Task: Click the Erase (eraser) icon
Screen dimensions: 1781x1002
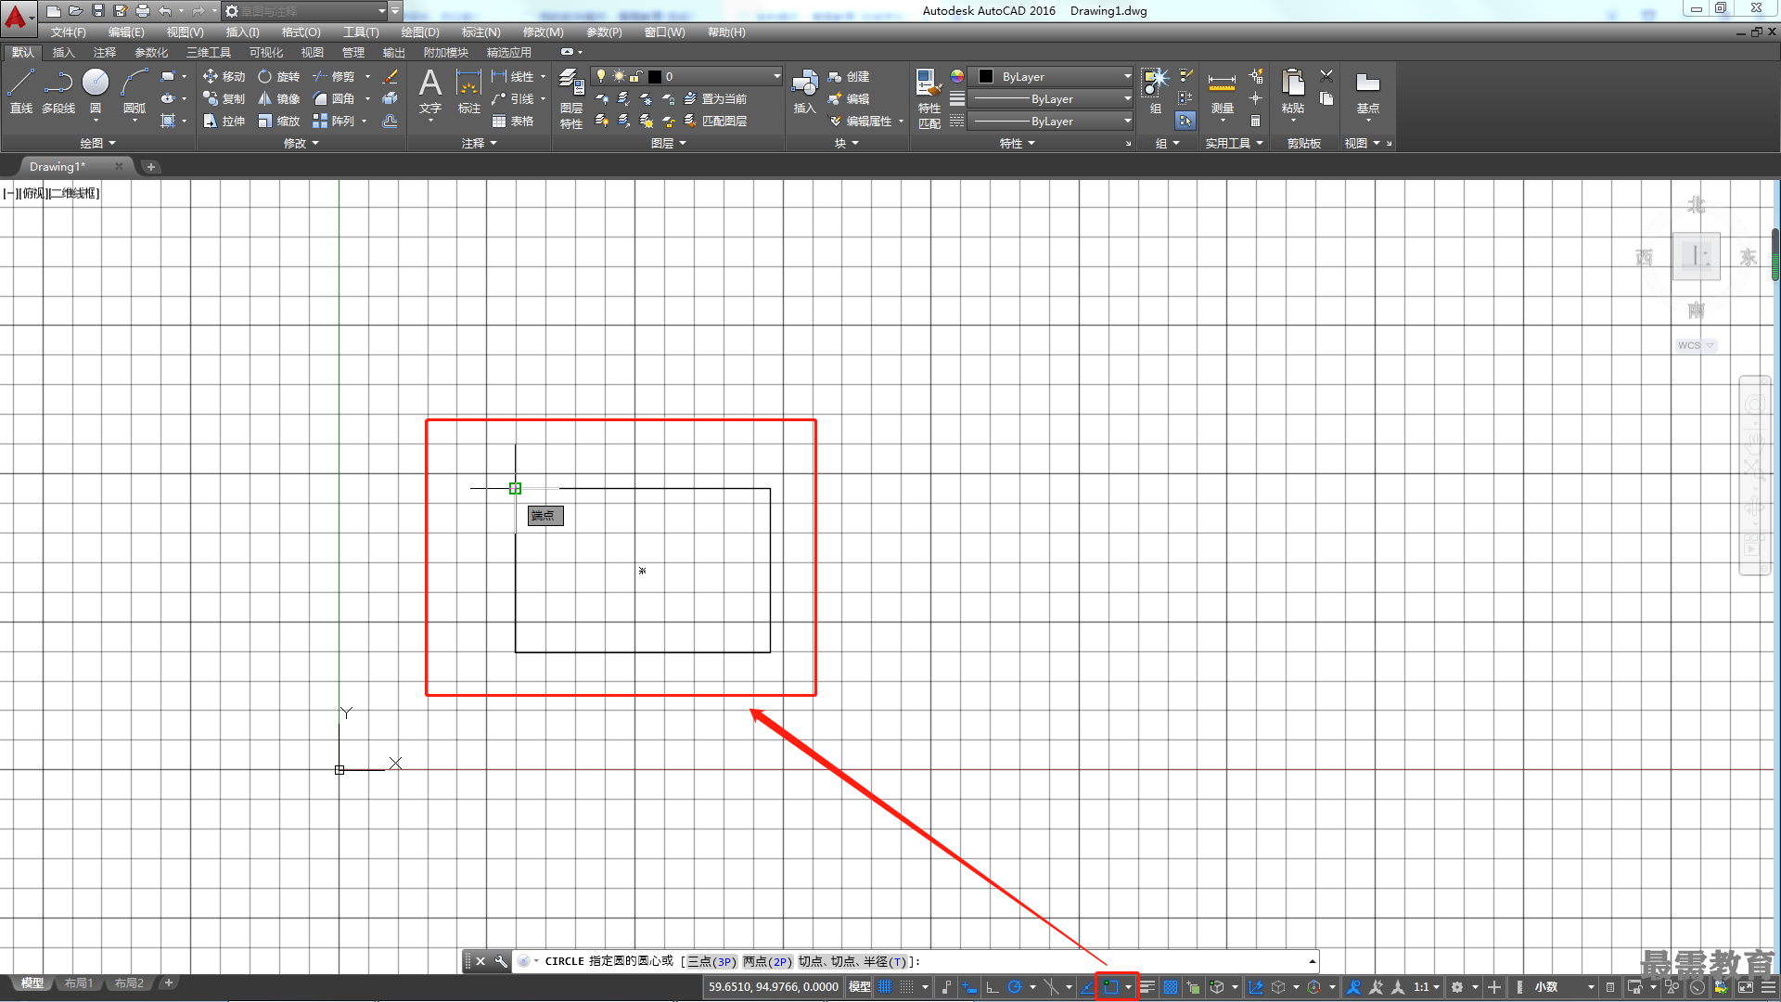Action: coord(391,77)
